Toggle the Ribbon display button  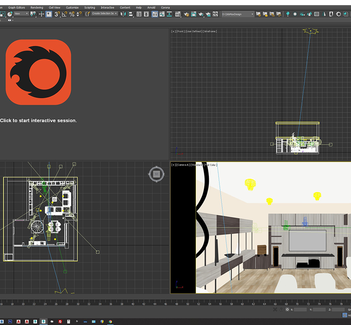click(x=155, y=14)
